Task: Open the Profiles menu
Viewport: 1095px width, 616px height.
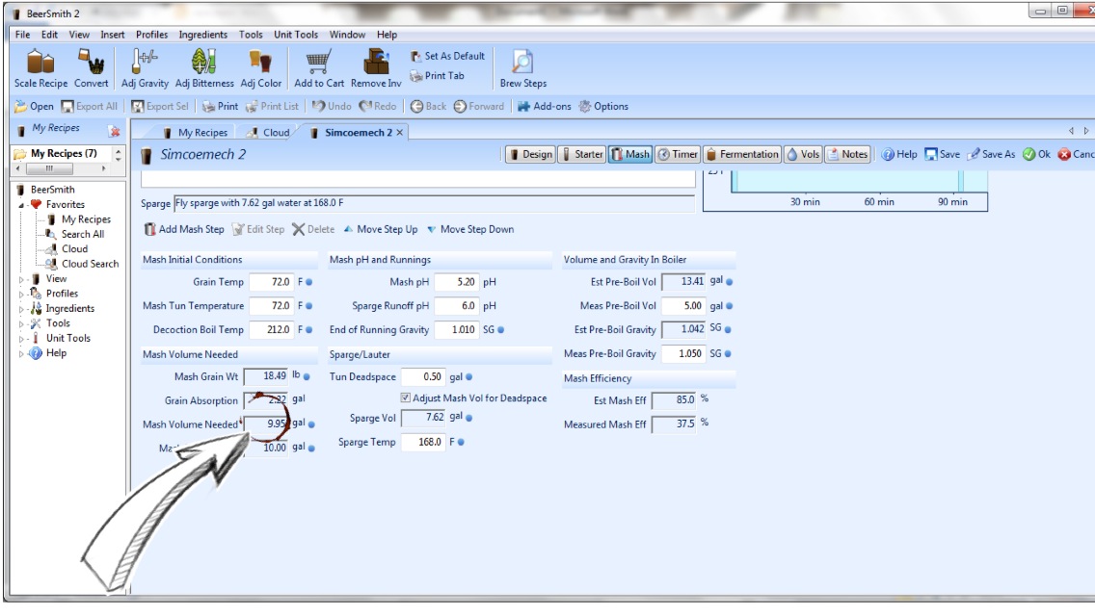Action: click(x=151, y=35)
